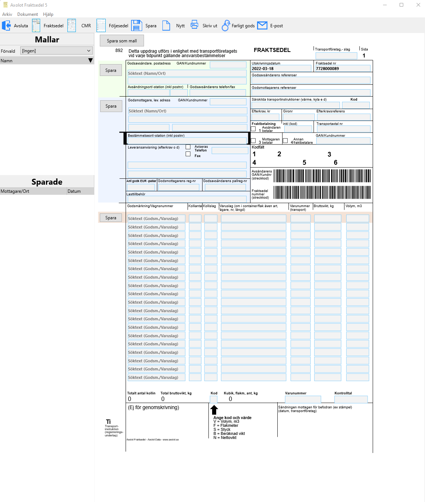Open the Förvald dropdown showing [Ingen]
425x502 pixels.
click(56, 51)
